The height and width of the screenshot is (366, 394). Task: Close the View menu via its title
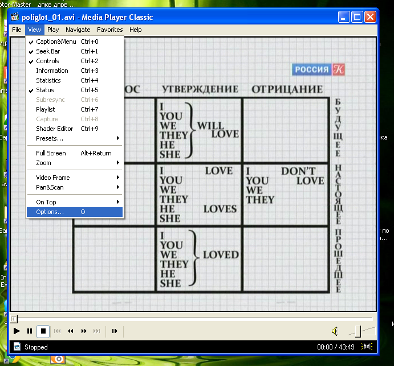(x=34, y=30)
